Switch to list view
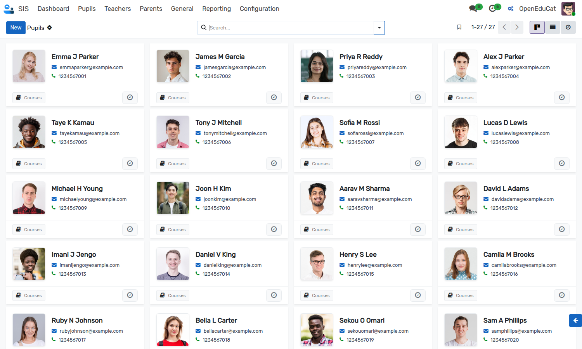Screen dimensions: 582x349 [x=553, y=27]
